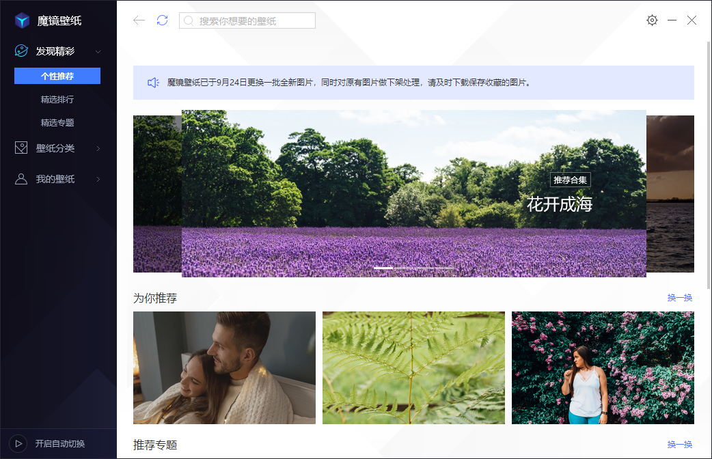Click the 我的壁纸 user icon

[x=21, y=179]
